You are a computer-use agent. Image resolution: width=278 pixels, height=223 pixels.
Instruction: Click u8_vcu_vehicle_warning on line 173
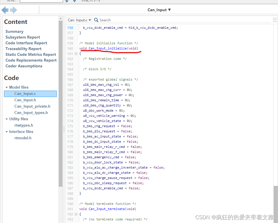(104, 116)
